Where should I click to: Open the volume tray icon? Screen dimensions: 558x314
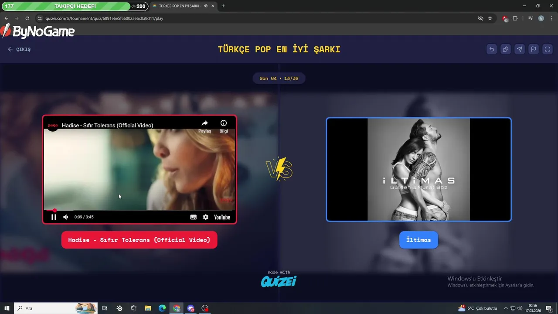520,308
